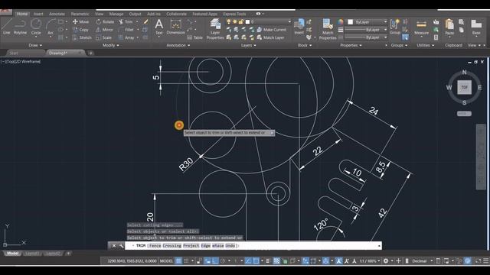Click the Stretch tool

[x=82, y=37]
